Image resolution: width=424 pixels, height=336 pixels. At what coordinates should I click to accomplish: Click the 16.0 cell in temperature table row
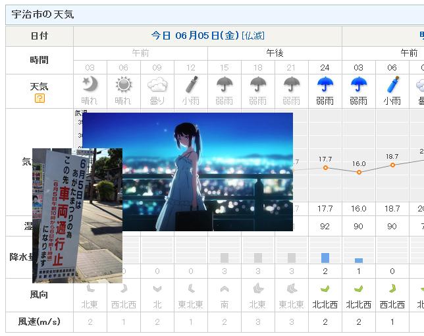tap(359, 209)
